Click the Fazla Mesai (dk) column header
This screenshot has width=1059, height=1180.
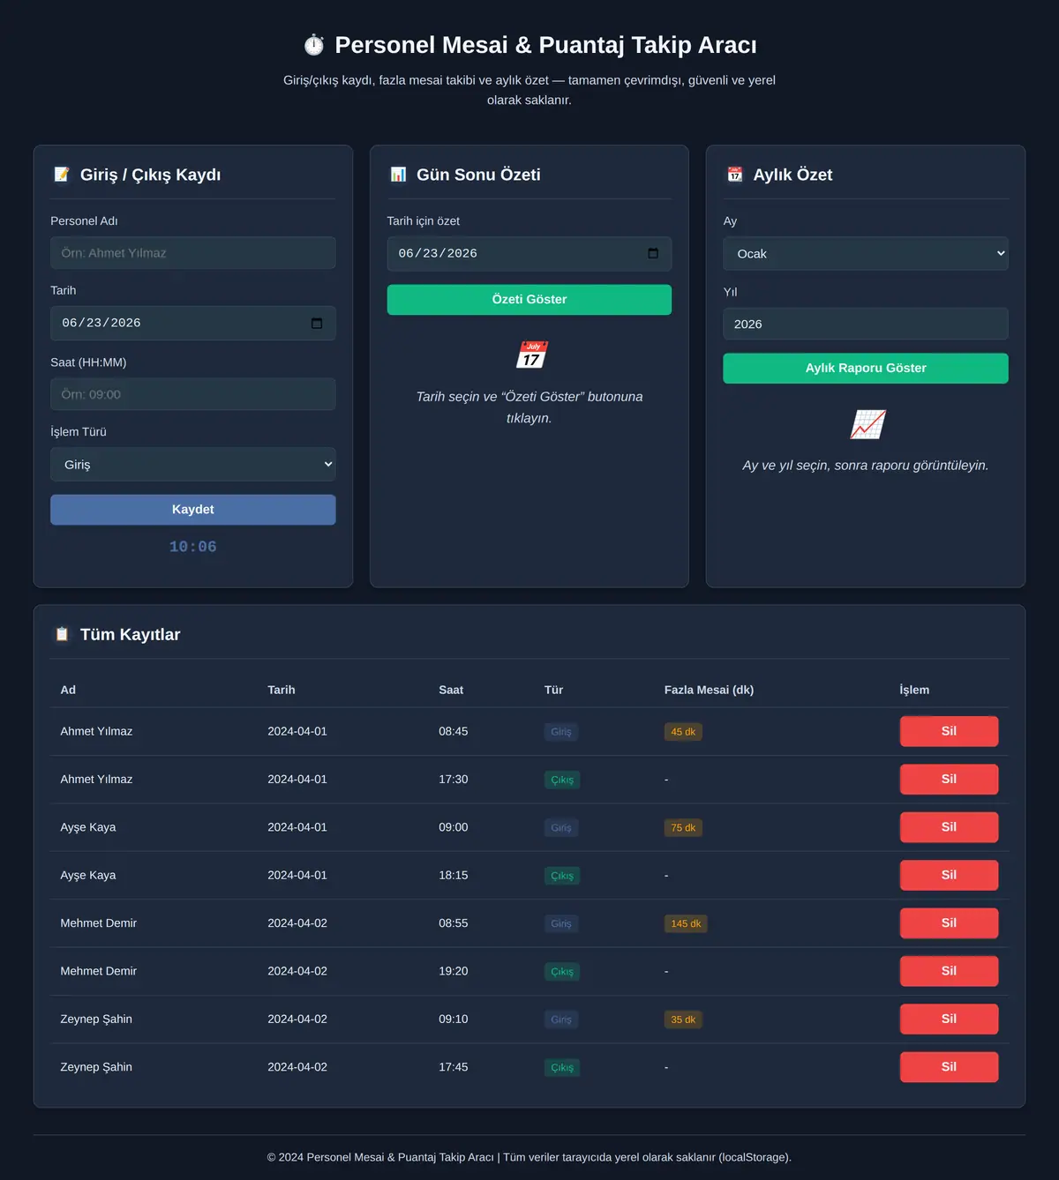pyautogui.click(x=709, y=690)
